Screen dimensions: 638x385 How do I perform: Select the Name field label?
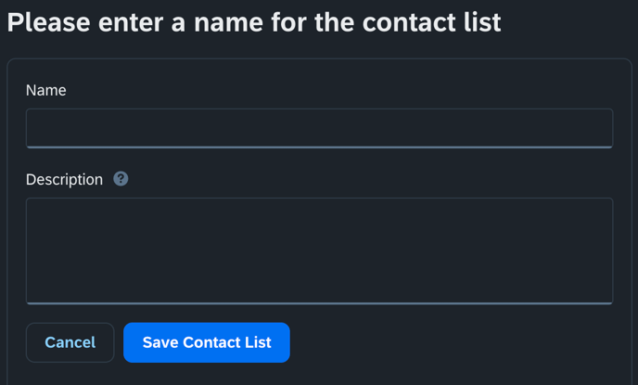(x=46, y=90)
